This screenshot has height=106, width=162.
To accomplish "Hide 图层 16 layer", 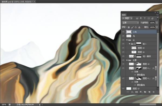I will pos(123,52).
